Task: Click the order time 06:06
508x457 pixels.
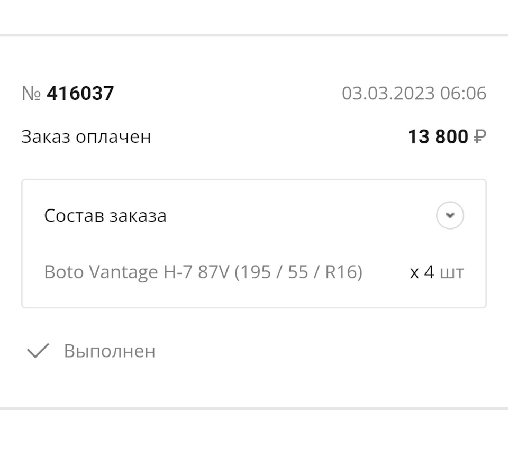Action: coord(463,94)
